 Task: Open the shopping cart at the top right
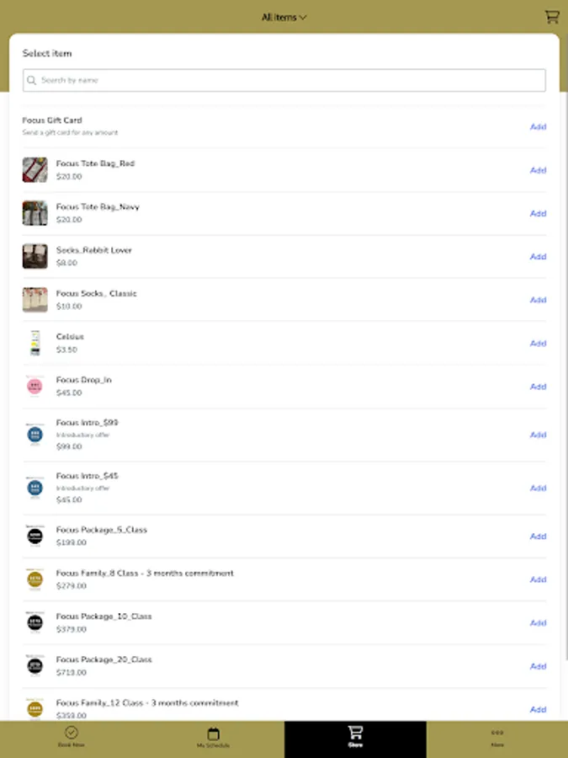[552, 17]
